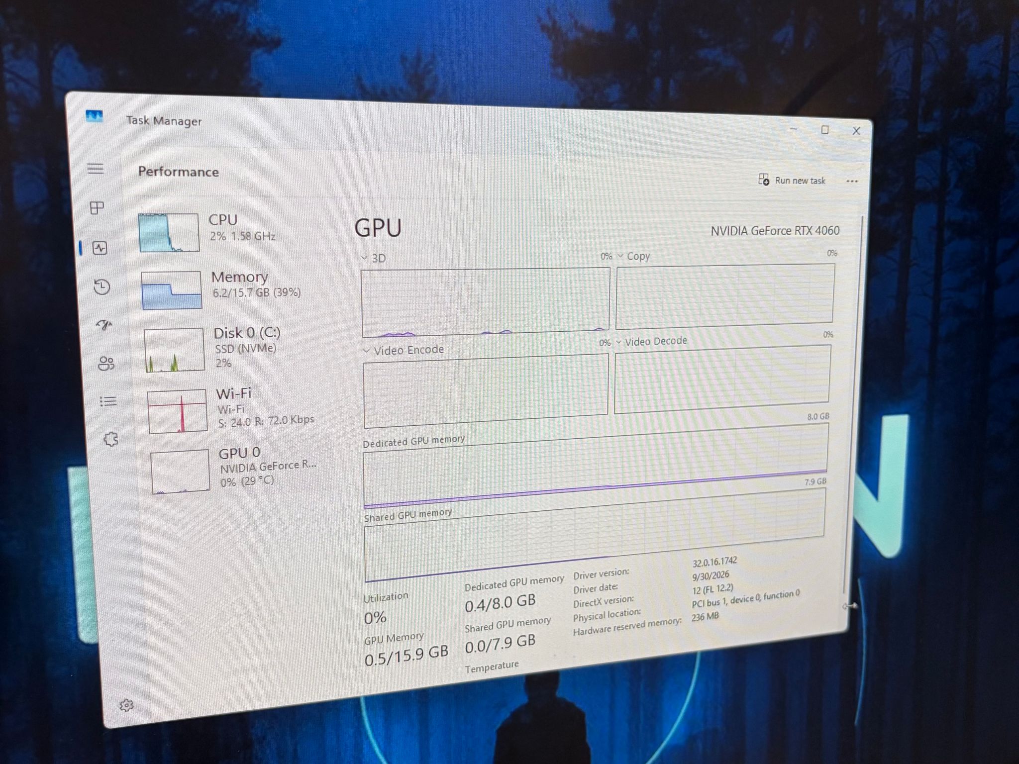Maximize the Task Manager window
This screenshot has width=1019, height=764.
coord(825,130)
